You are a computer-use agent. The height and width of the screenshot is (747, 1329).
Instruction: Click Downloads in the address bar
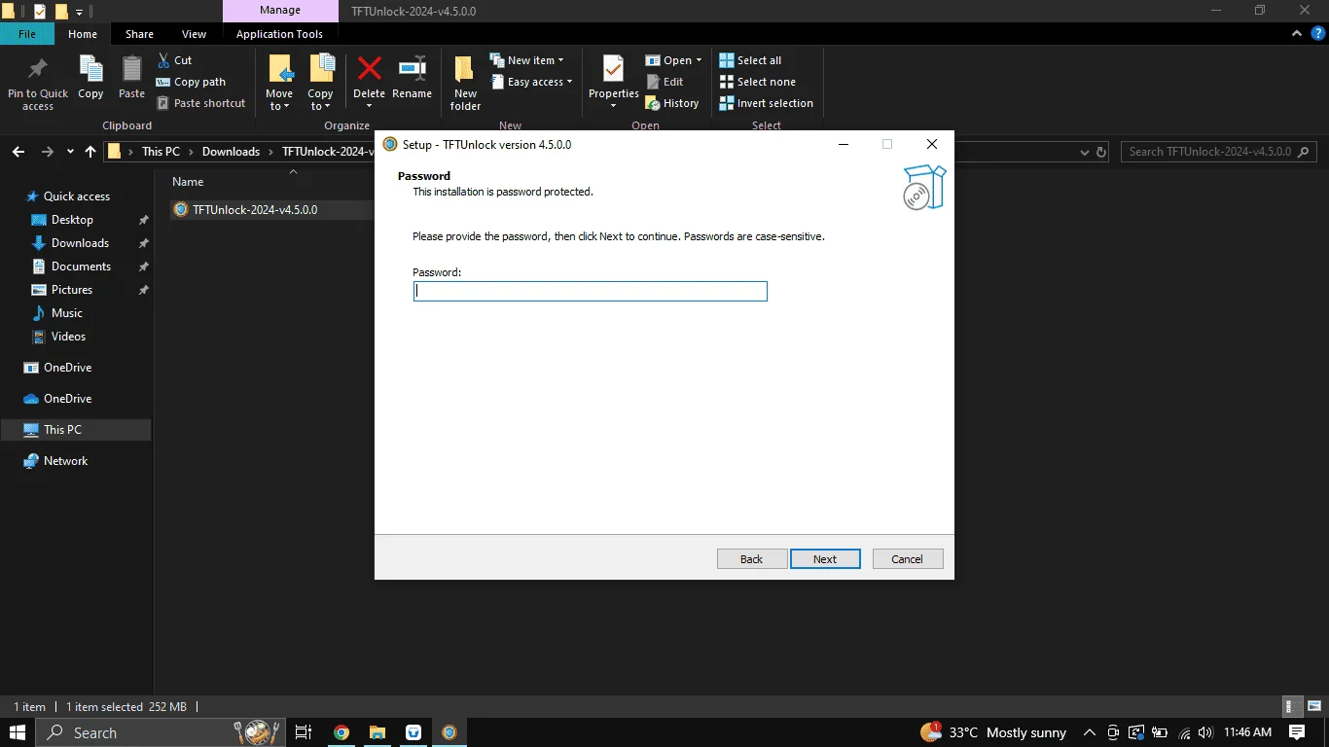231,152
